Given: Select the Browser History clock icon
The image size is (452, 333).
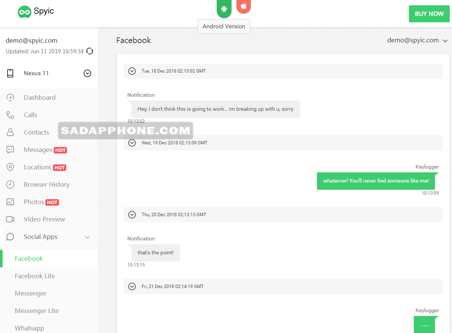Looking at the screenshot, I should click(10, 184).
